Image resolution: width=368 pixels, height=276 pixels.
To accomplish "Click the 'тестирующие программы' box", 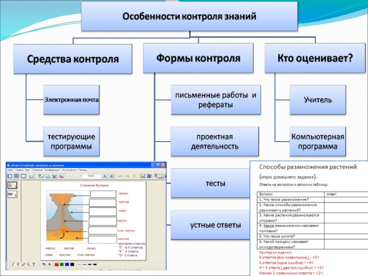I will [71, 142].
